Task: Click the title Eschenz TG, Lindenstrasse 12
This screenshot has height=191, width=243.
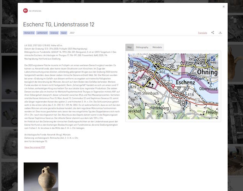Action: point(59,24)
